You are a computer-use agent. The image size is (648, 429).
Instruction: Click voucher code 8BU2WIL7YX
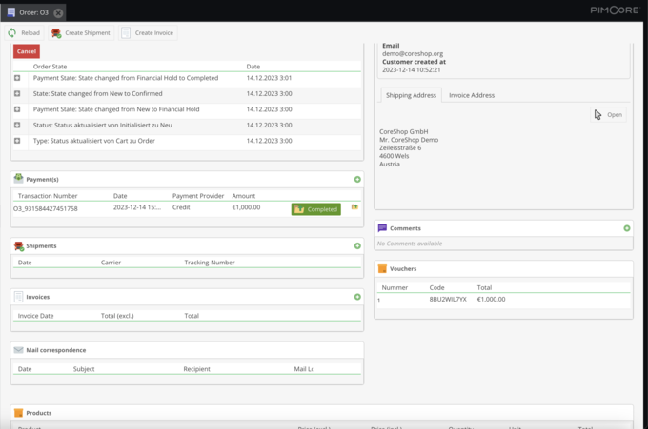[x=448, y=299]
